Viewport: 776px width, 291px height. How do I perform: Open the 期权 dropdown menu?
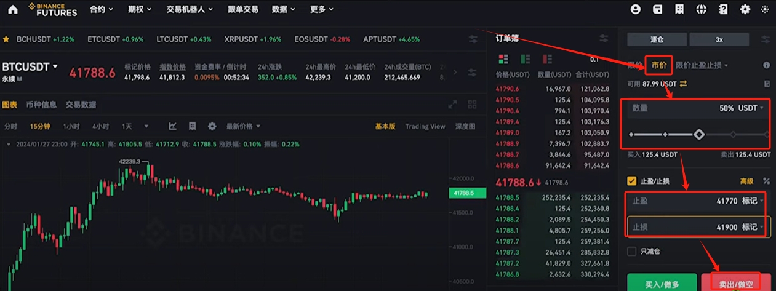click(139, 9)
